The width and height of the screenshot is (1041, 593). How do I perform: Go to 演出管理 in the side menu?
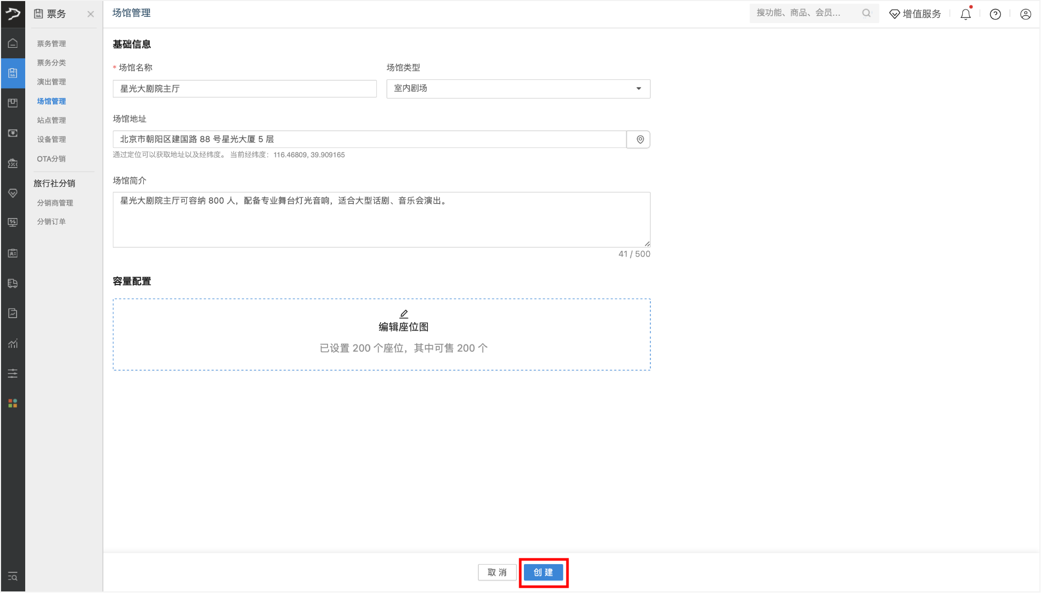[51, 82]
